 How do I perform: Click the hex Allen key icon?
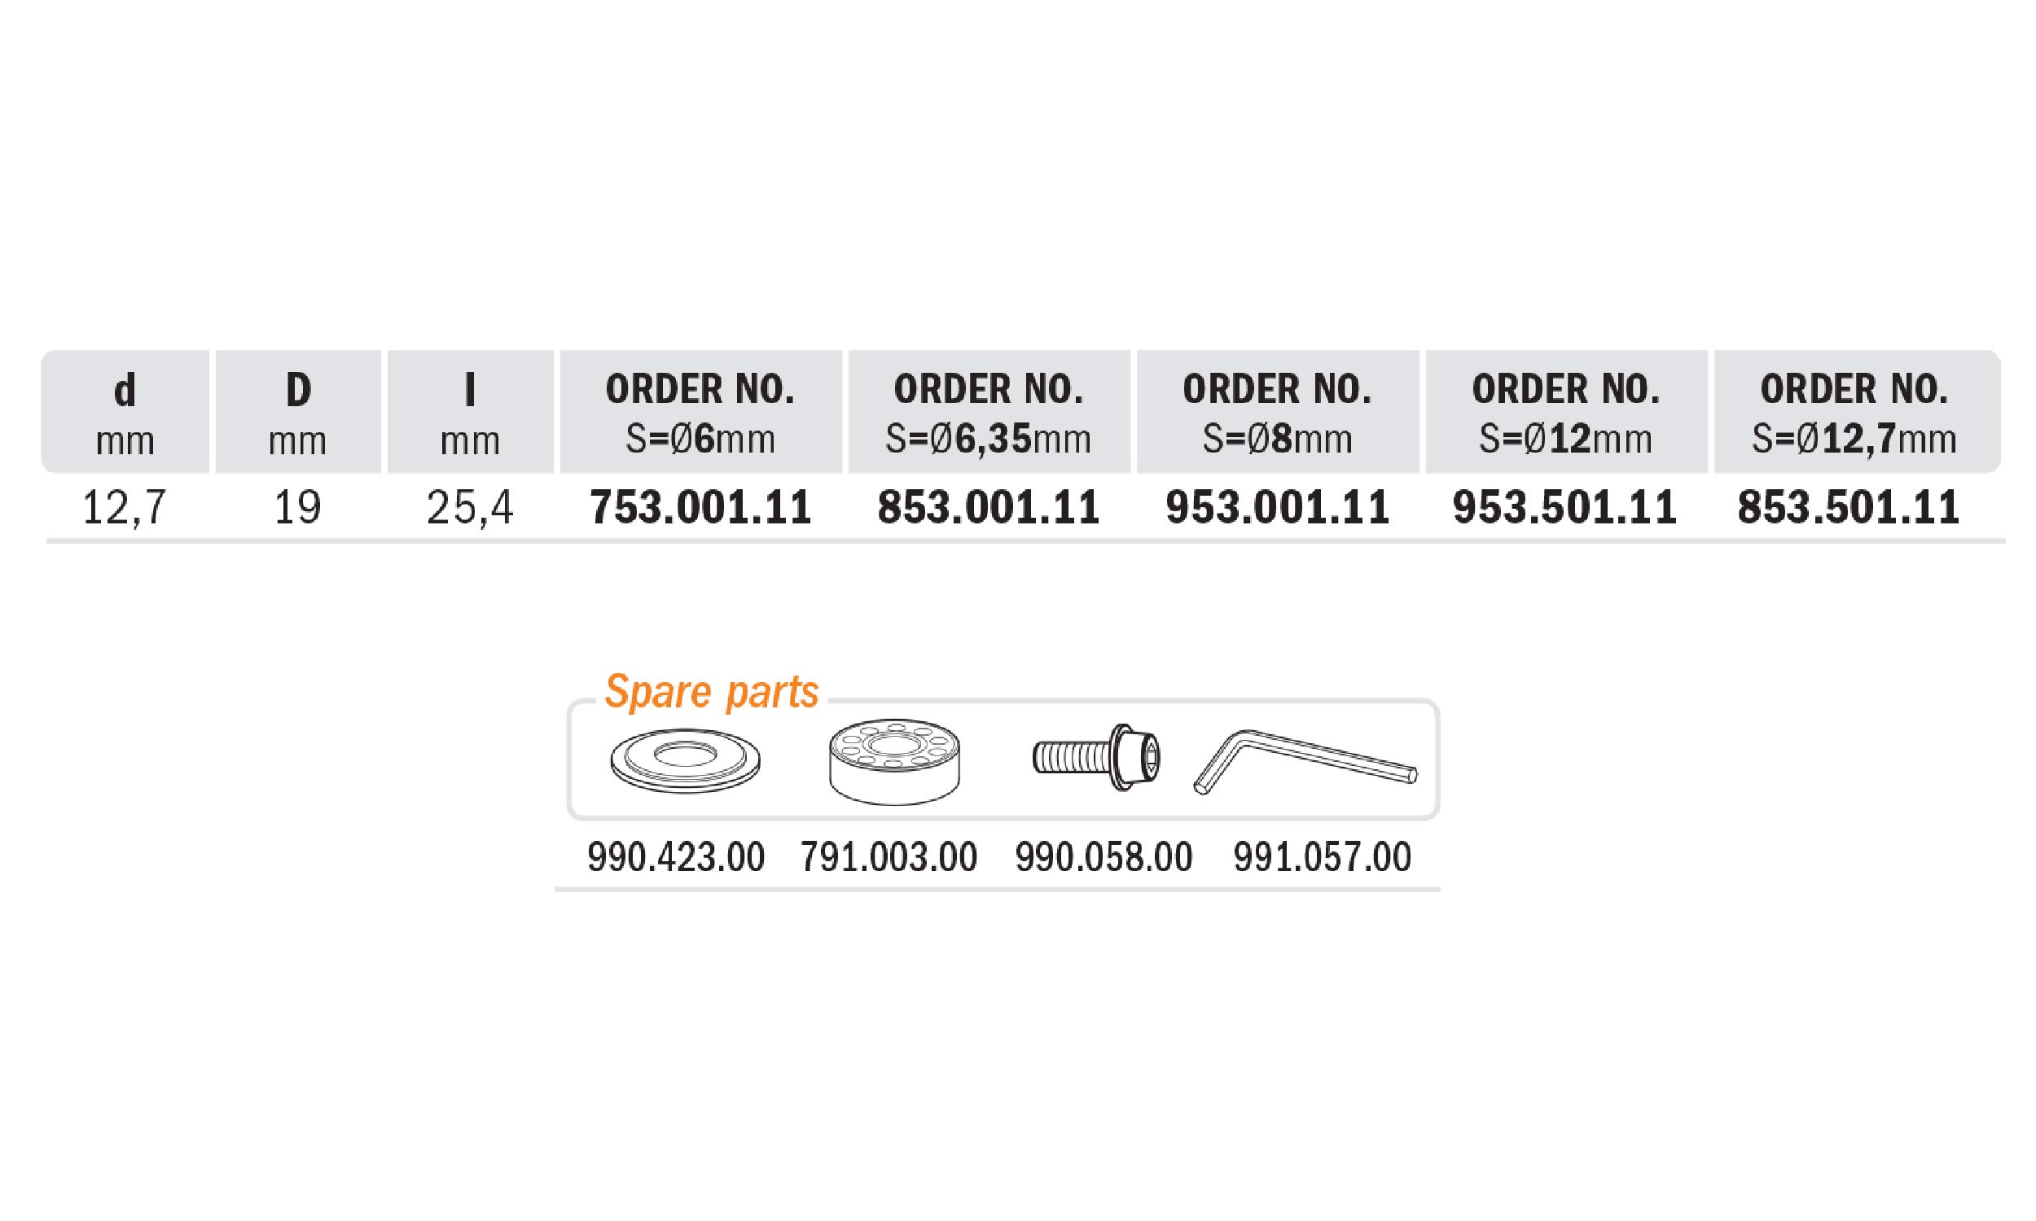click(1305, 760)
